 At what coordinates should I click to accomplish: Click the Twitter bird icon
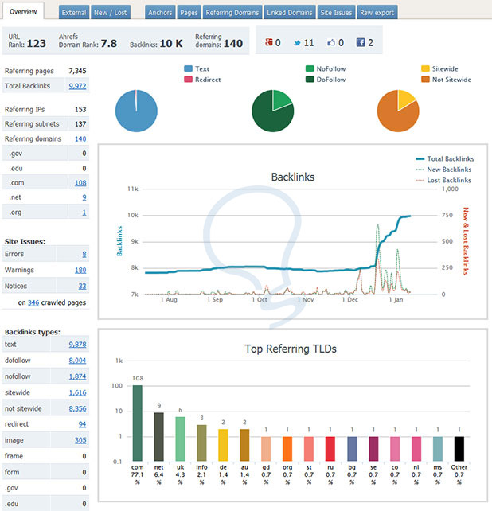tap(297, 43)
